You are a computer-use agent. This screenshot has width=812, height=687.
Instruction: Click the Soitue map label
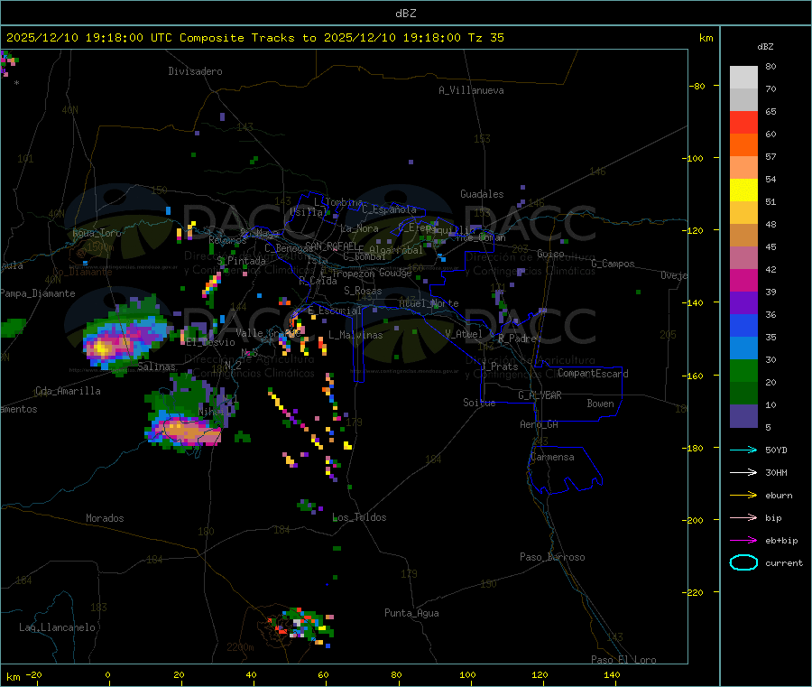(479, 403)
